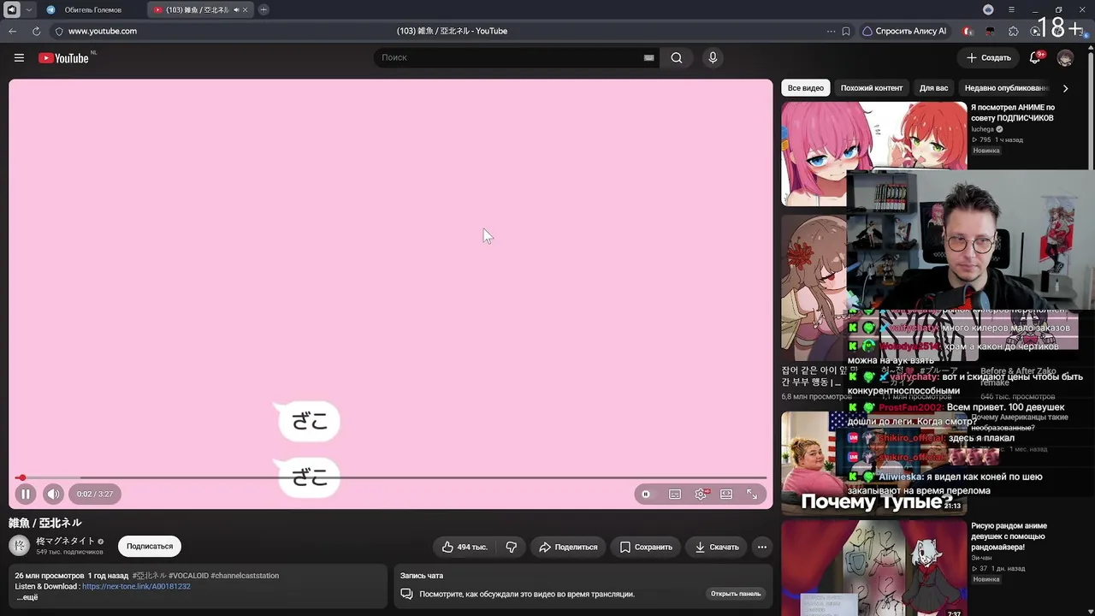Screen dimensions: 1095x616
Task: Open the YouTube guide hamburger menu
Action: pos(19,58)
